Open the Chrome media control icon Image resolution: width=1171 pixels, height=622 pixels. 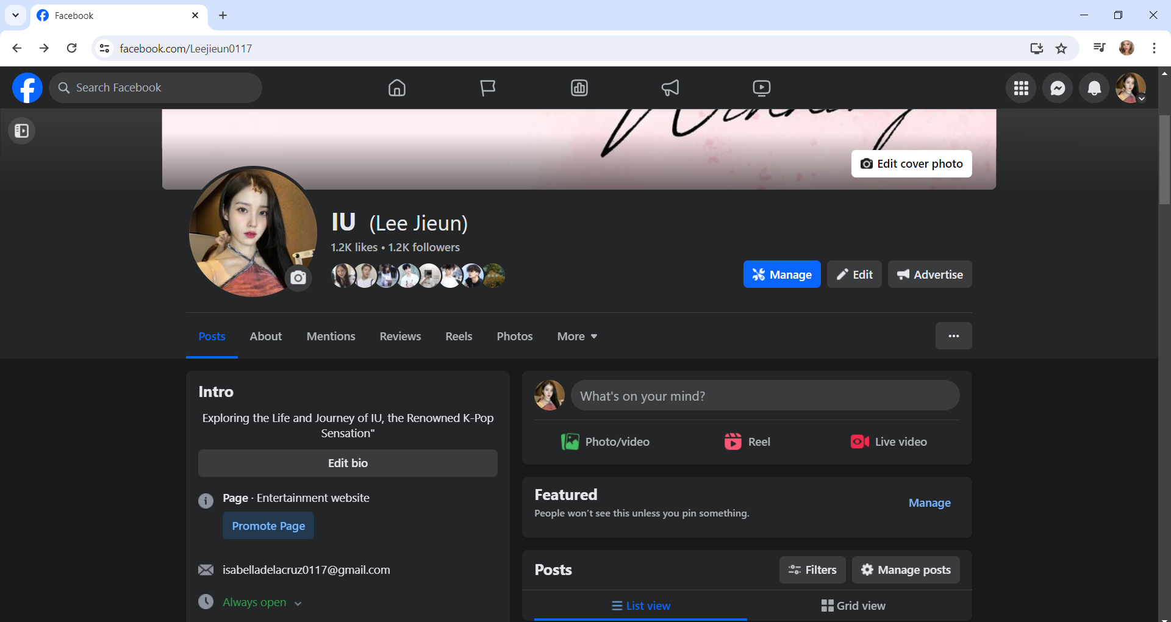click(x=1100, y=48)
